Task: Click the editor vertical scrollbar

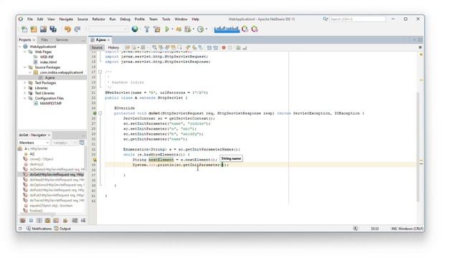Action: point(418,146)
